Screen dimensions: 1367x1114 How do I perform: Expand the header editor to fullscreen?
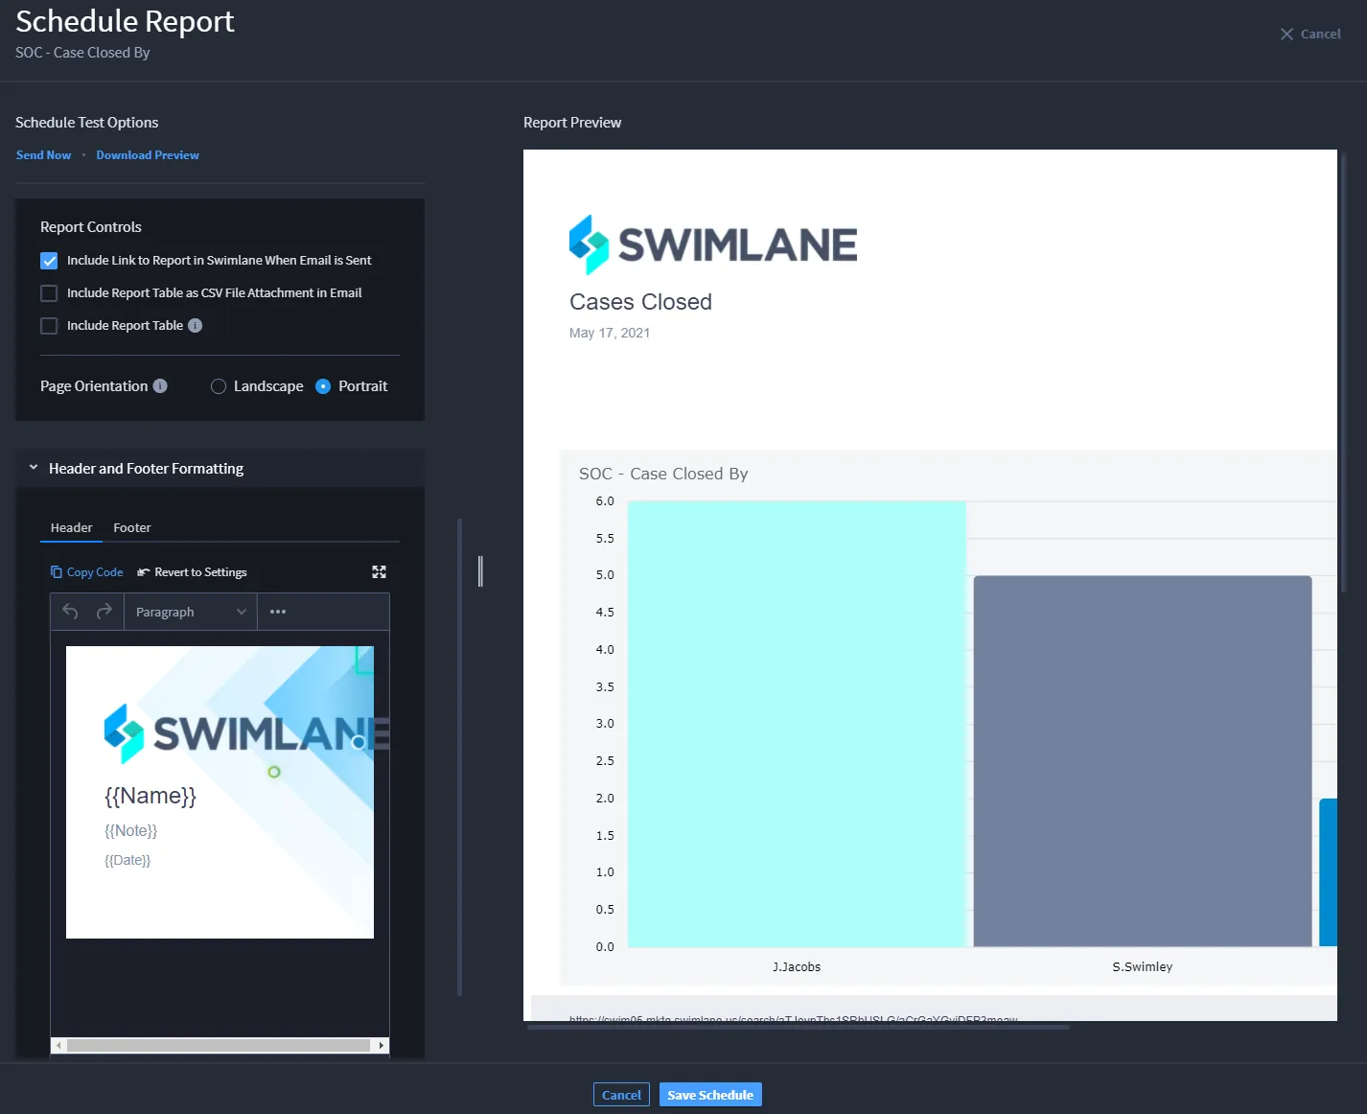click(x=380, y=572)
